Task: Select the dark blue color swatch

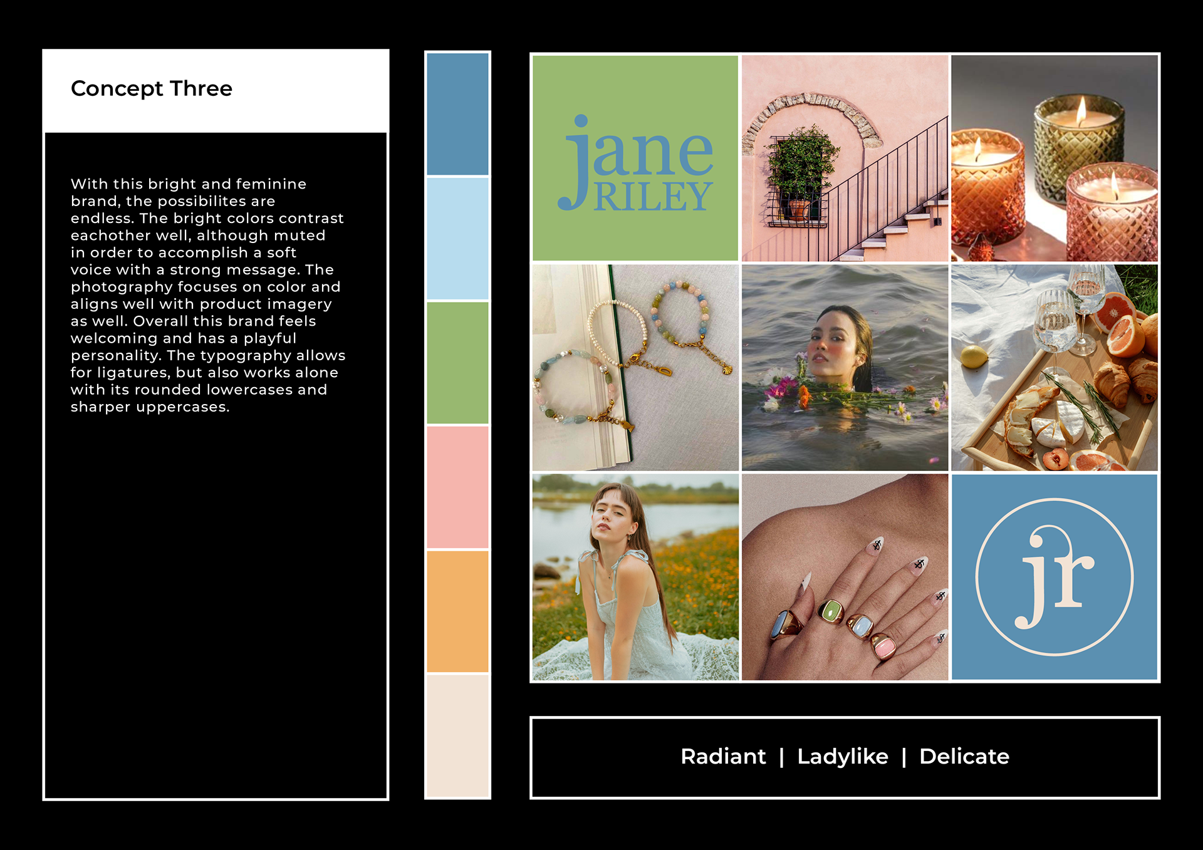Action: (x=457, y=114)
